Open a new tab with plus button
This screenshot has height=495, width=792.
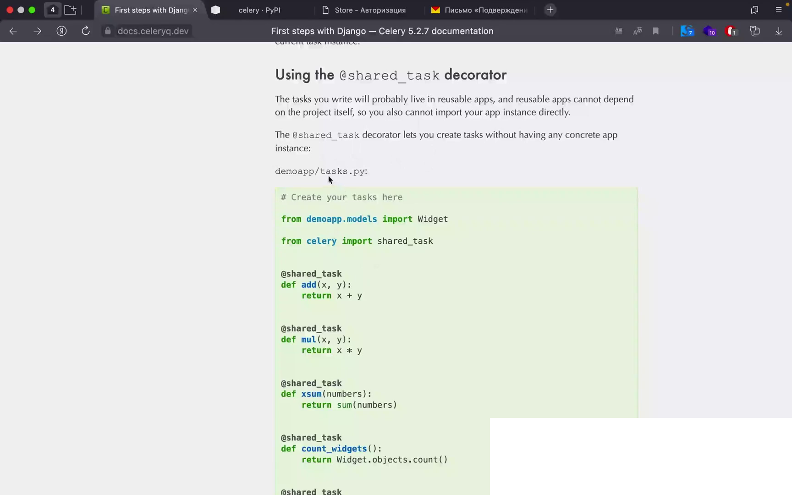550,10
